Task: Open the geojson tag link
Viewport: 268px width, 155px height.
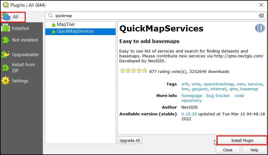Action: click(199, 89)
